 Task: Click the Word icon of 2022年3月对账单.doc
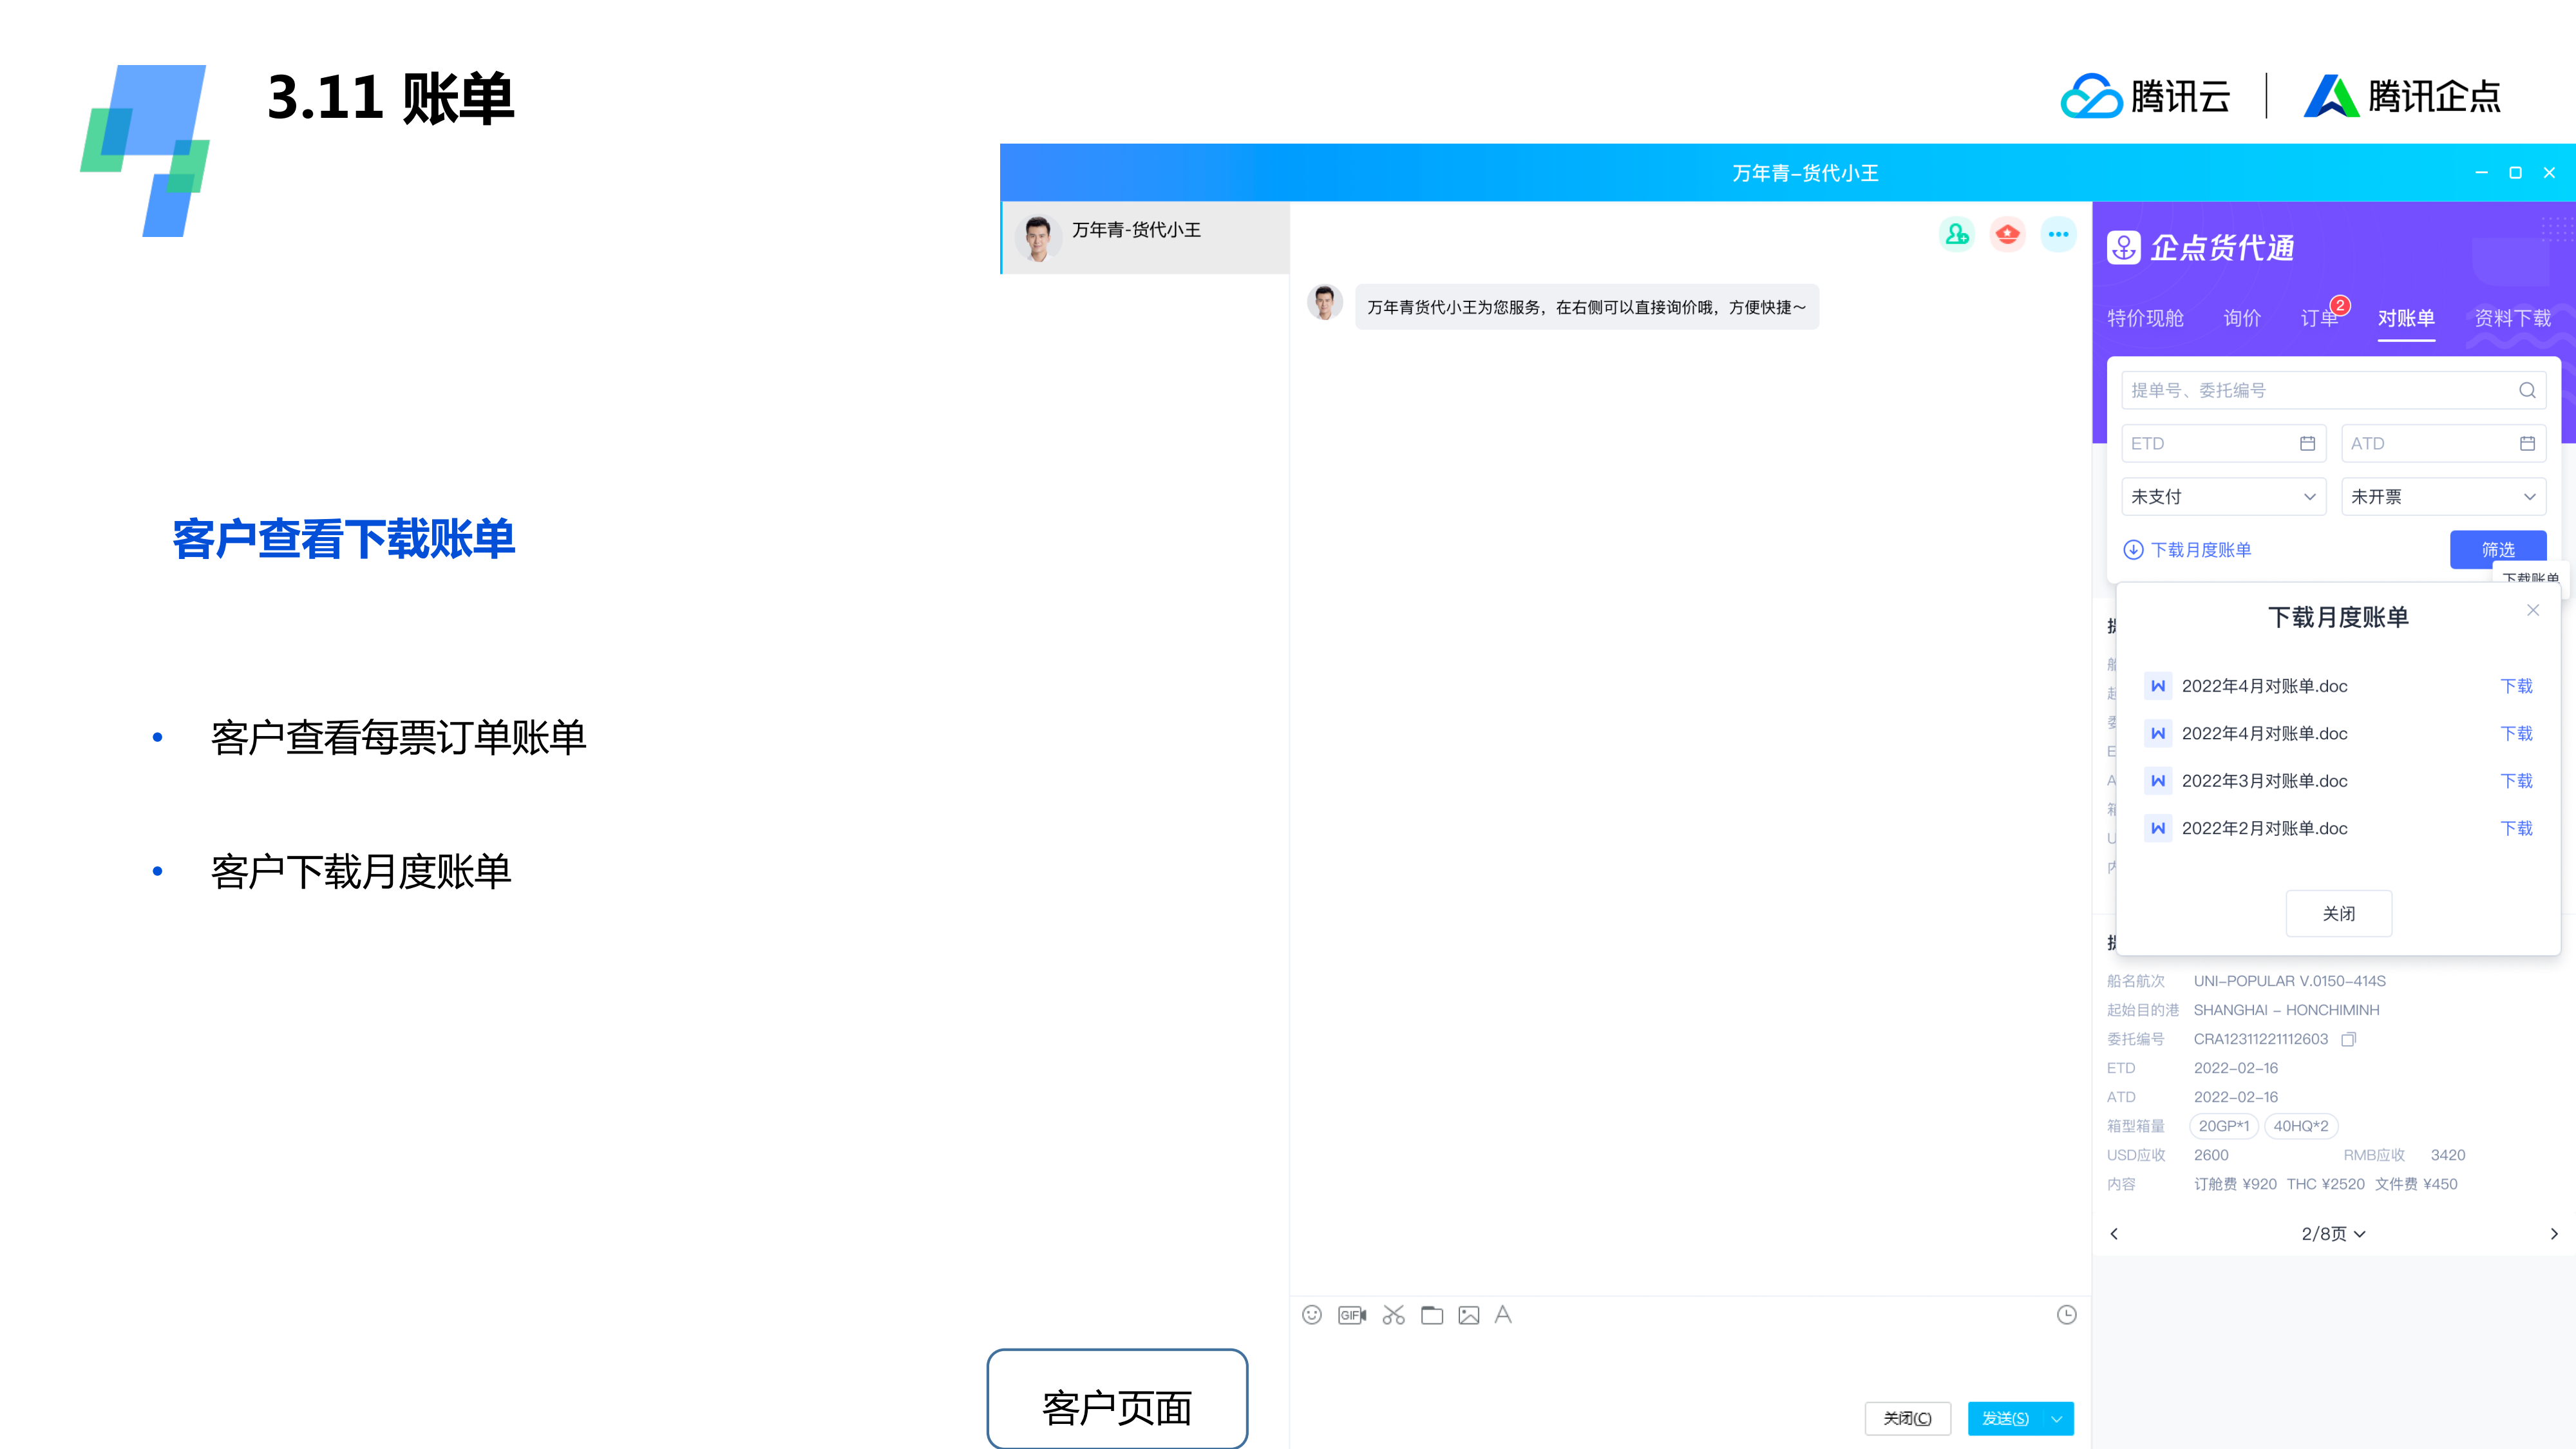[2158, 781]
